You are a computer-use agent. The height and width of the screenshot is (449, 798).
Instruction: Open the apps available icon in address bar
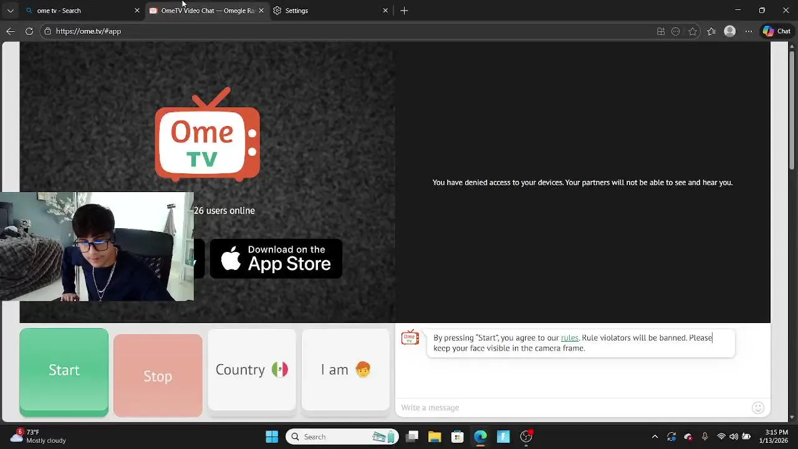tap(661, 31)
